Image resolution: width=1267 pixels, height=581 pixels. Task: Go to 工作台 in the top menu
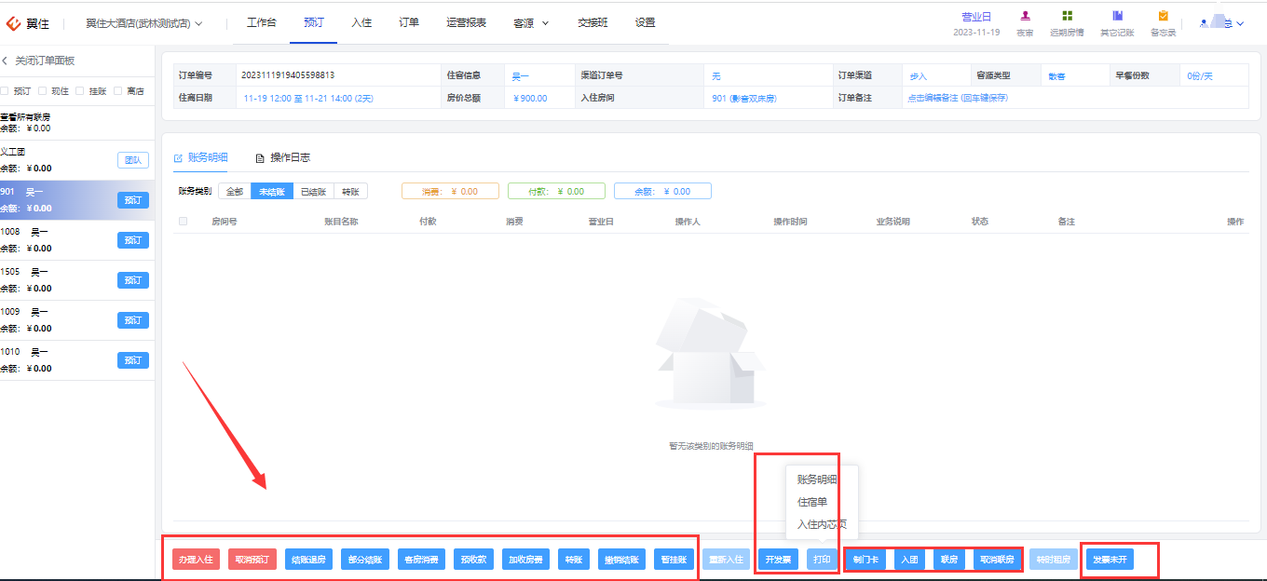(262, 22)
